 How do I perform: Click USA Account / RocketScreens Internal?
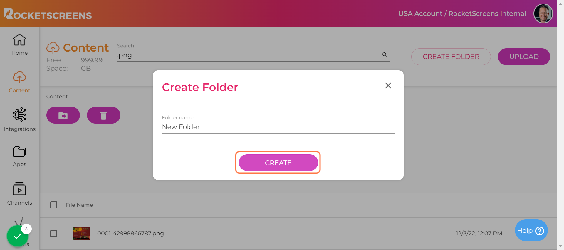pyautogui.click(x=462, y=14)
